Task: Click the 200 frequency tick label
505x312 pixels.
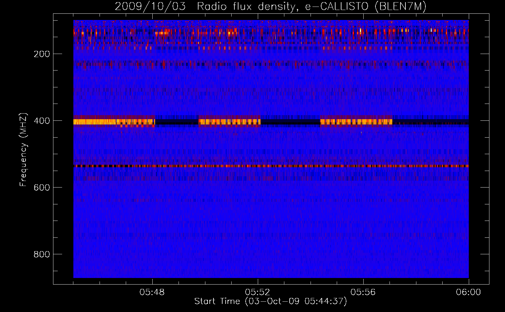Action: tap(42, 54)
